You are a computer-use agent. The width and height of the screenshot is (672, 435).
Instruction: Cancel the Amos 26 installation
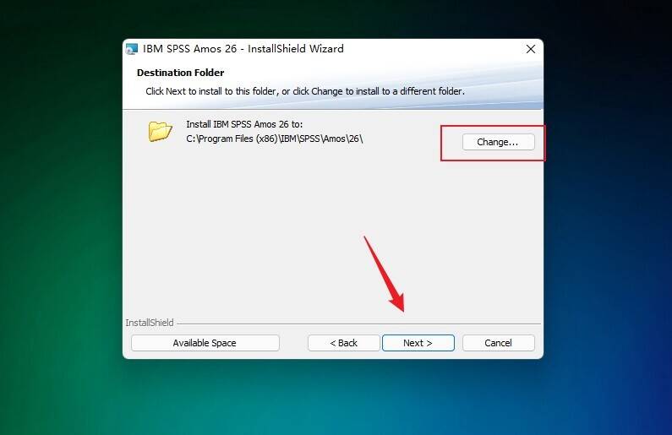(x=498, y=343)
